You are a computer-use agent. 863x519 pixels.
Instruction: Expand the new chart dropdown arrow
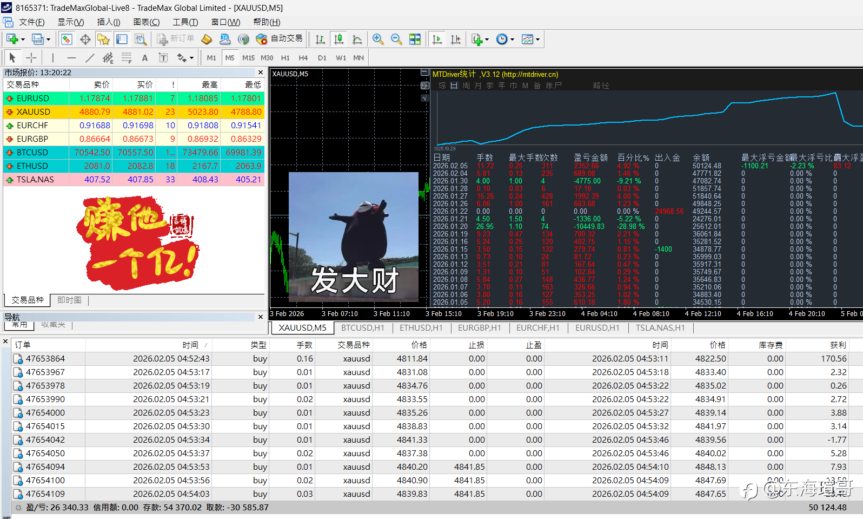point(23,40)
